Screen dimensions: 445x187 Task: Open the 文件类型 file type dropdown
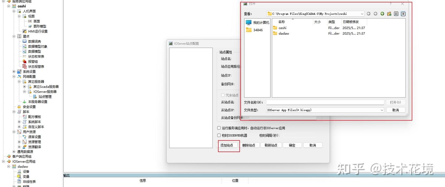[382, 110]
